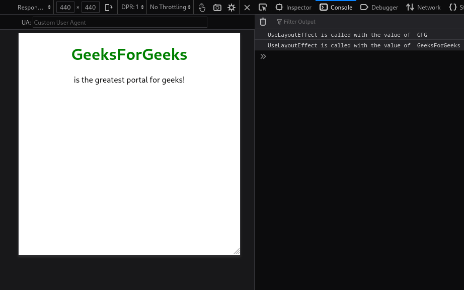Image resolution: width=464 pixels, height=290 pixels.
Task: Select the console log ending in GeeksForGeeks
Action: (359, 45)
